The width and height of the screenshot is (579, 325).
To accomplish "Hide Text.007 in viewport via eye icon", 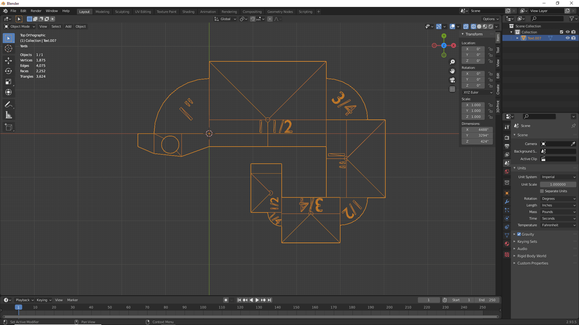I will (568, 38).
